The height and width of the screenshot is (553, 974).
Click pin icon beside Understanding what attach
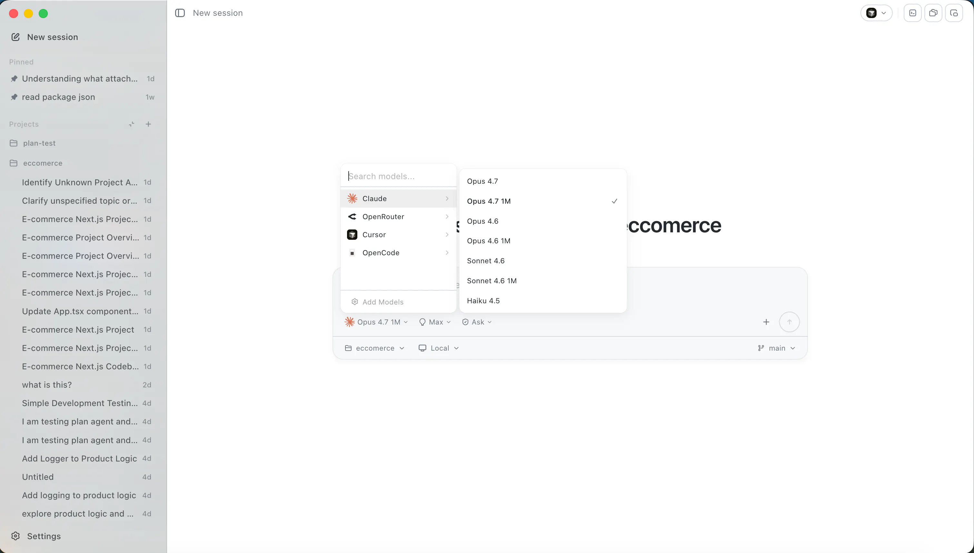(14, 79)
